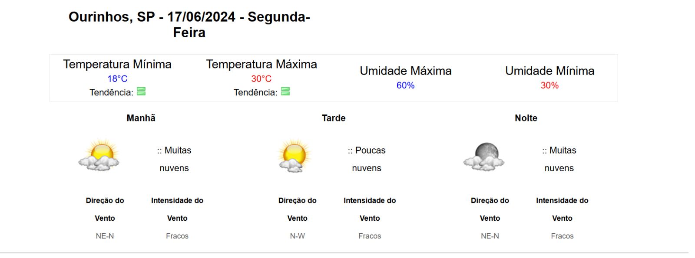Screen dimensions: 695x258
Task: Click the morning NE-N wind direction value
Action: (x=105, y=236)
